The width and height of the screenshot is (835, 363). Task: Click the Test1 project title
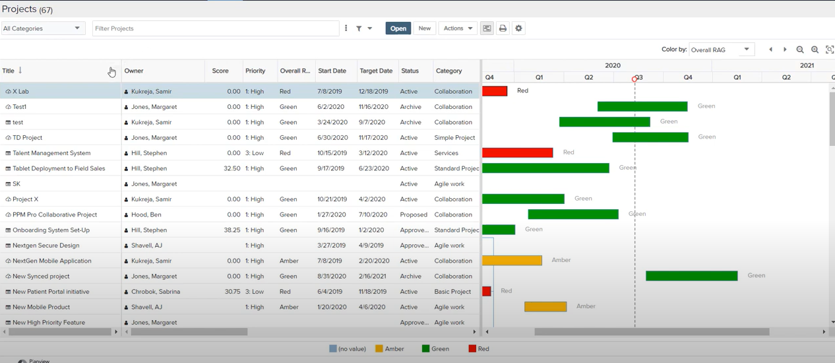[x=20, y=107]
